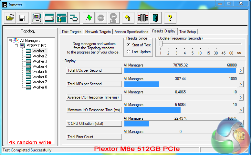The height and width of the screenshot is (155, 251).
Task: Select Worker 8 in topology
Action: pos(40,87)
